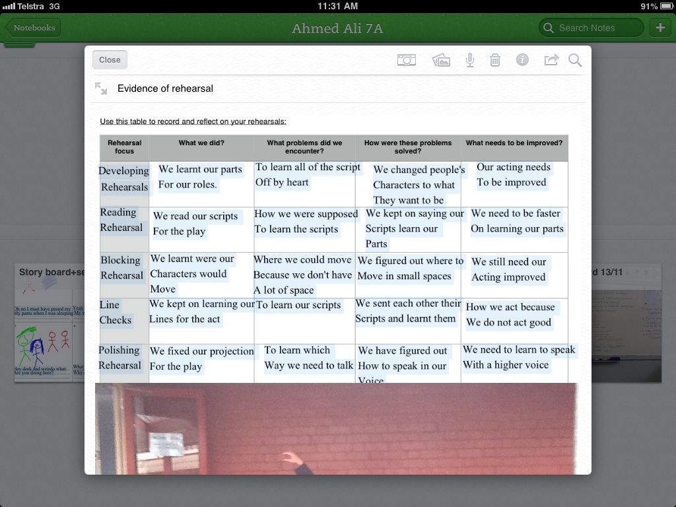
Task: Open the 13/11 note thumbnail at right
Action: tap(627, 323)
